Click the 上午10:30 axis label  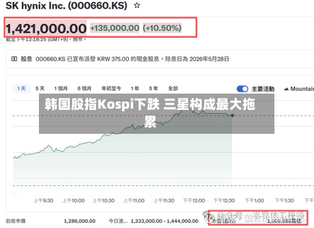104,200
